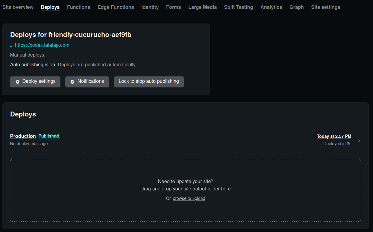Expand the Production deploy chevron arrow

359,141
